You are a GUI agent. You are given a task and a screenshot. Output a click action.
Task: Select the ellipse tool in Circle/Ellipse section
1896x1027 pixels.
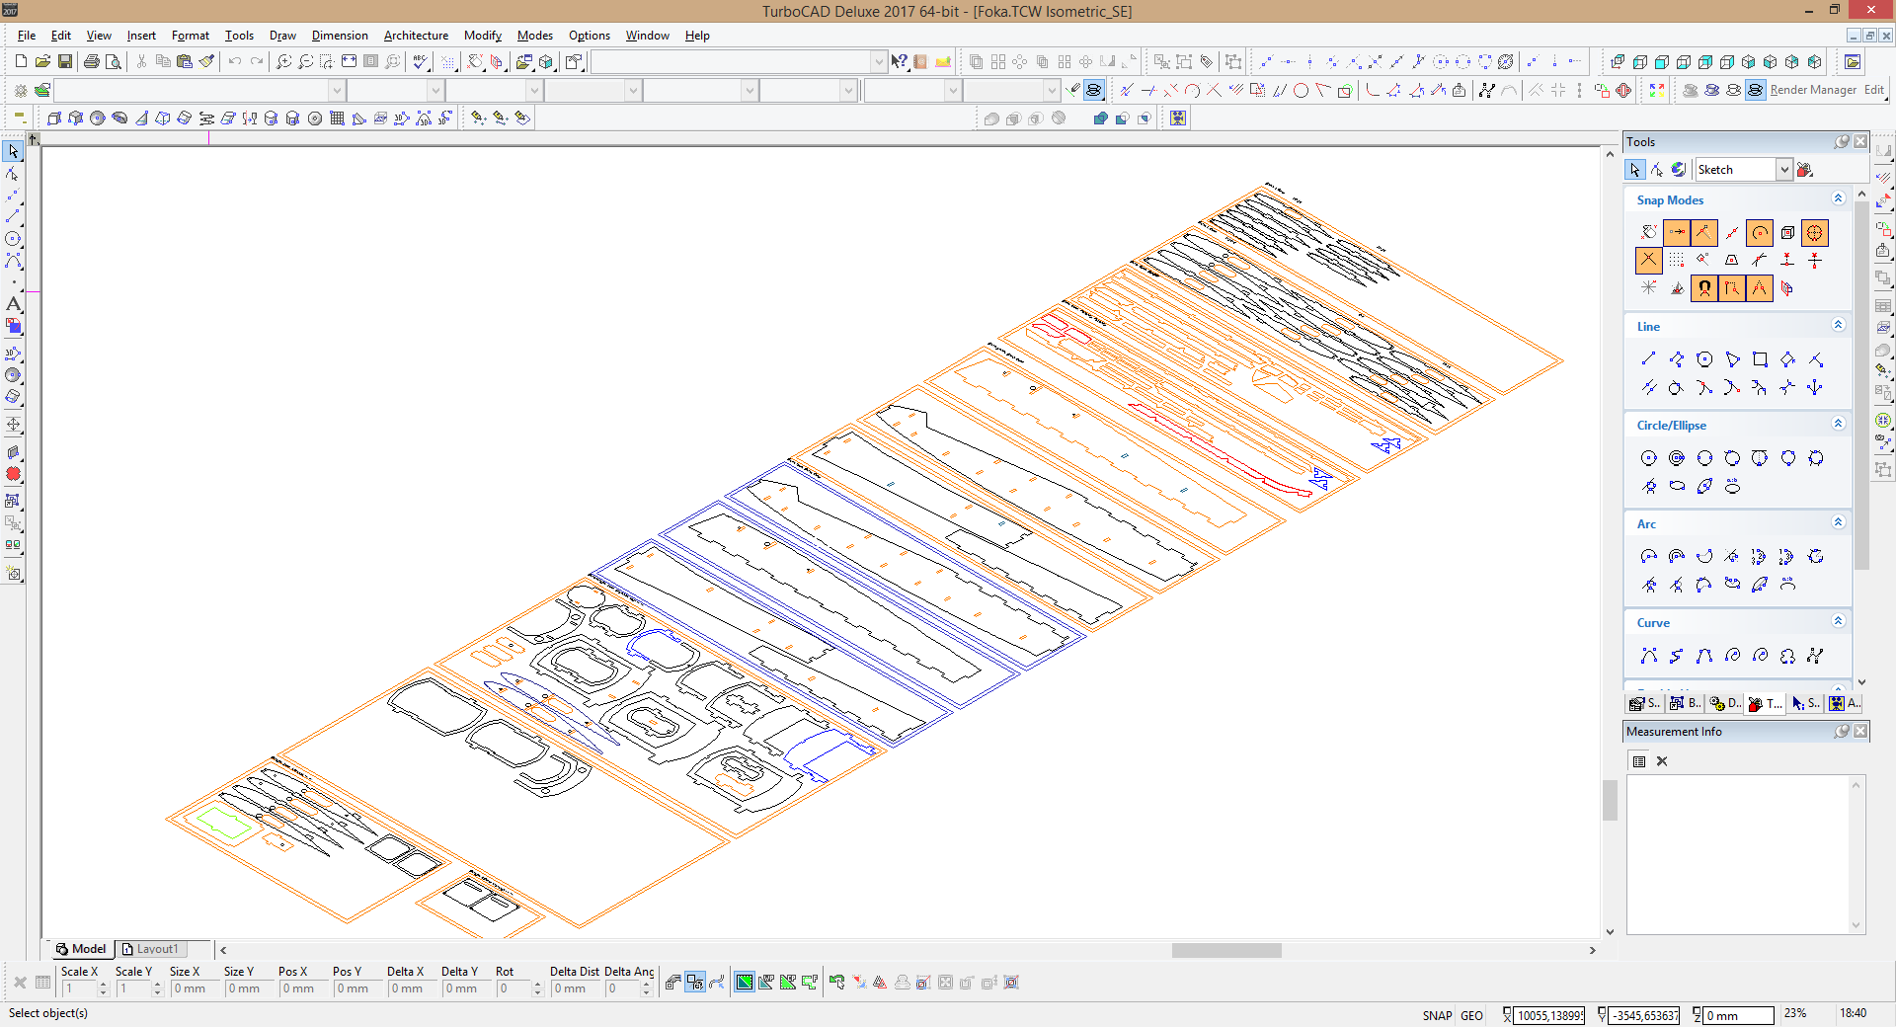coord(1677,486)
